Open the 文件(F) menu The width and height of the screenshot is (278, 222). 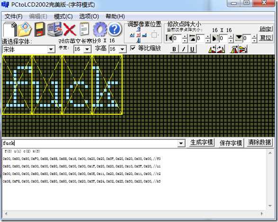[x=13, y=17]
